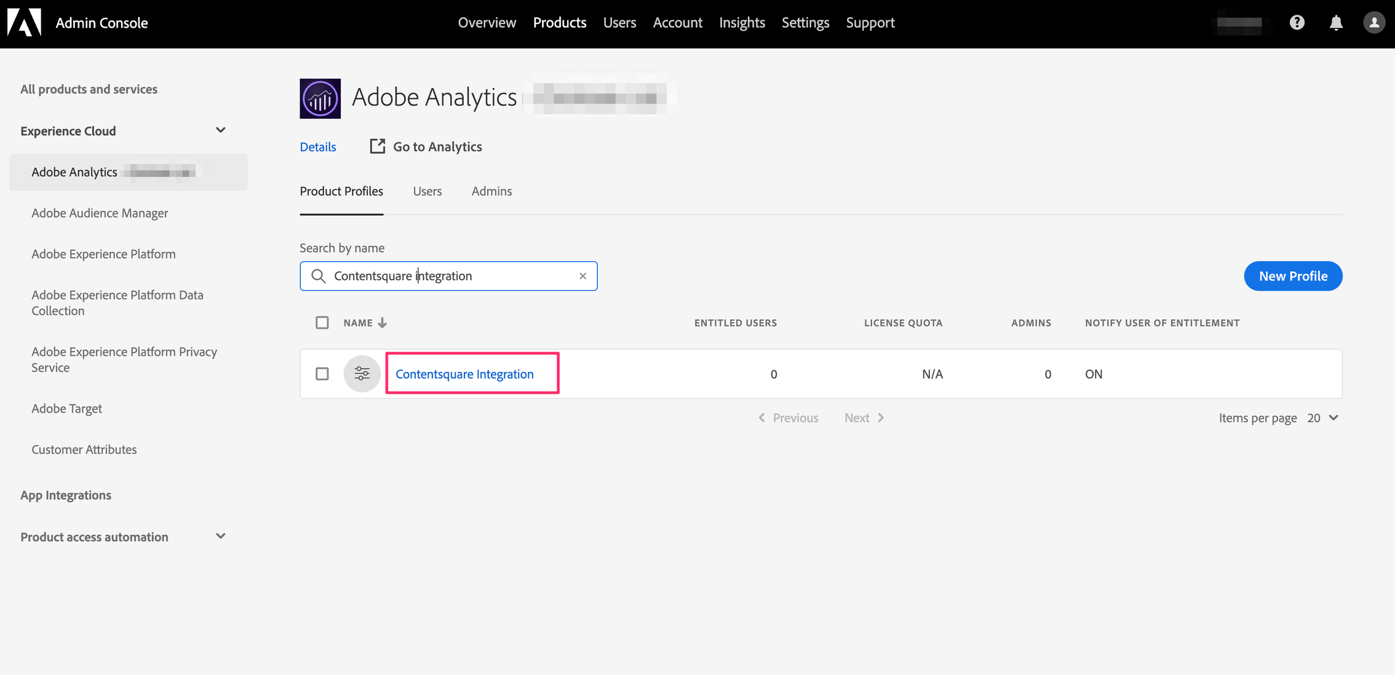Select Adobe Audience Manager in sidebar

100,213
